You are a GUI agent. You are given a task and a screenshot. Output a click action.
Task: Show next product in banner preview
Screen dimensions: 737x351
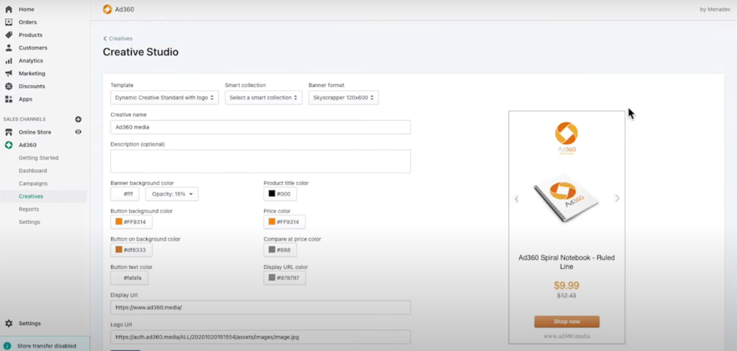[x=617, y=199]
